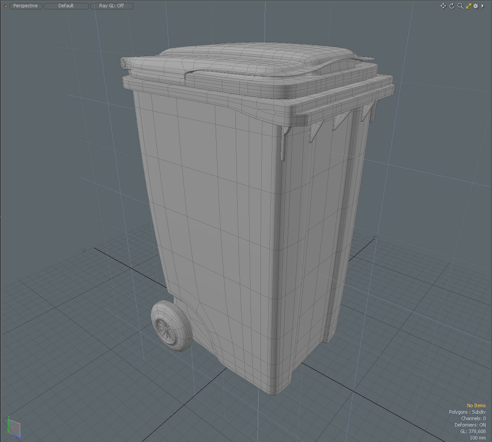Select the orbit rotation icon in viewport header
The width and height of the screenshot is (492, 442).
pyautogui.click(x=452, y=6)
